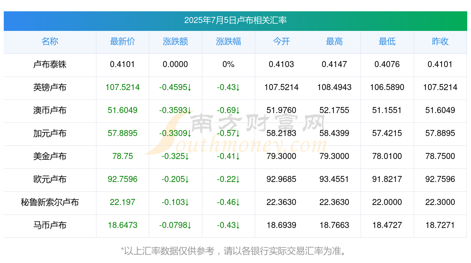Click the 涨跌额 column header
The height and width of the screenshot is (263, 471).
tap(175, 41)
